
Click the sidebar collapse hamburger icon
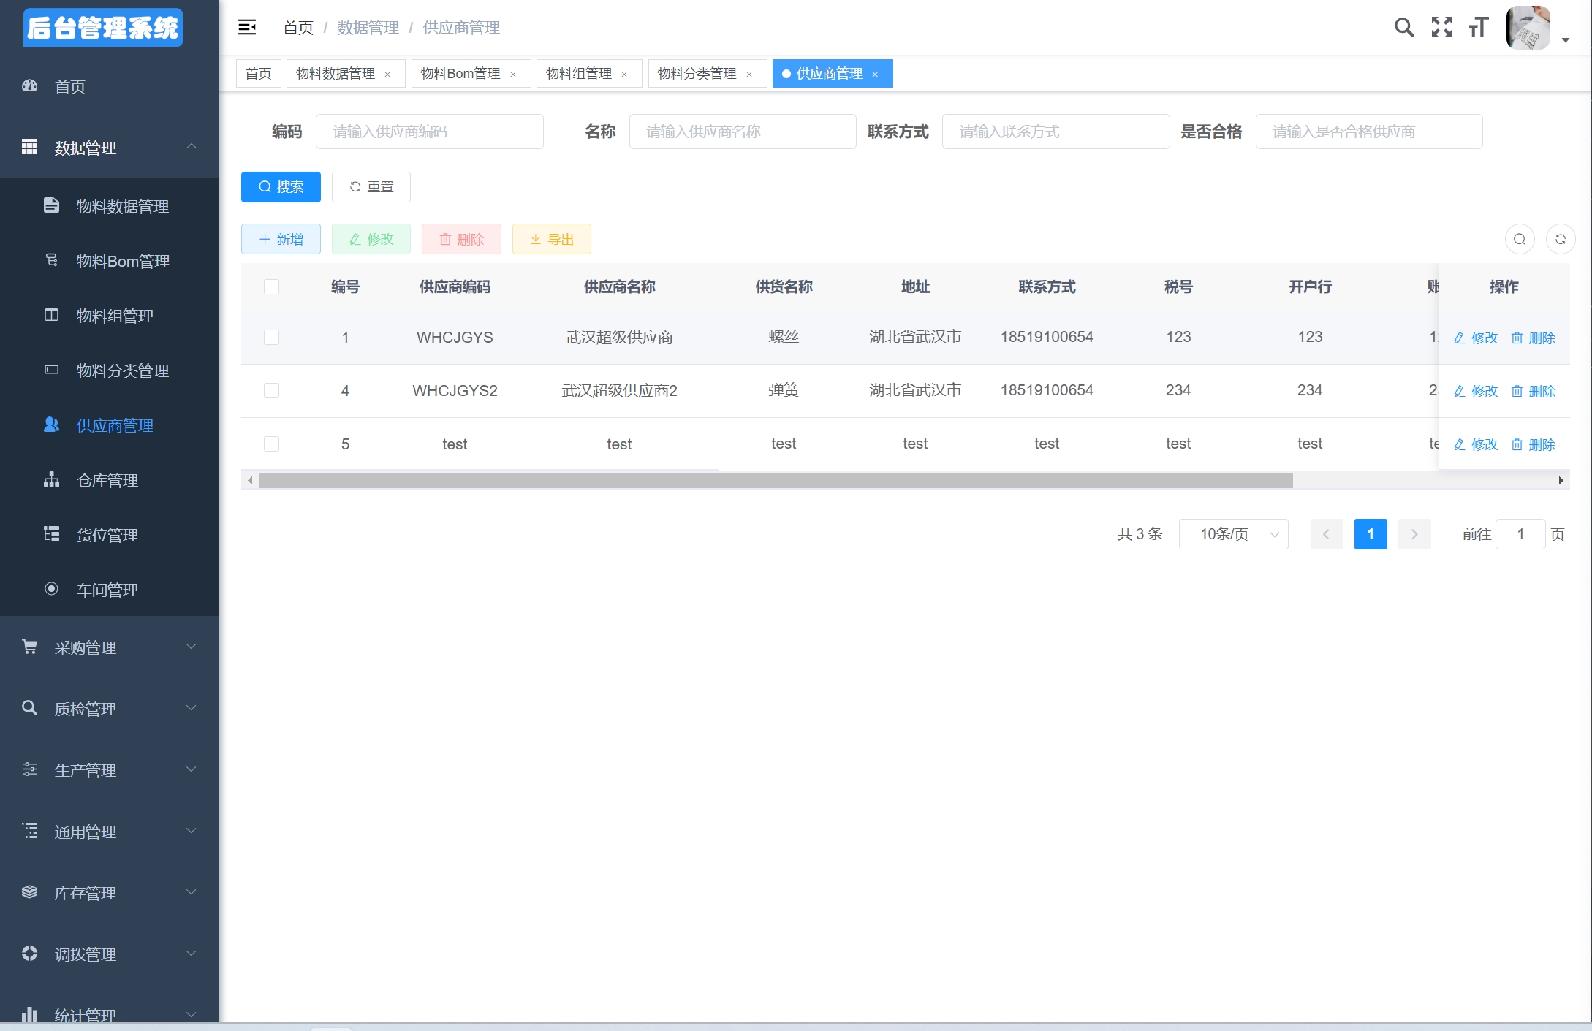pos(247,28)
